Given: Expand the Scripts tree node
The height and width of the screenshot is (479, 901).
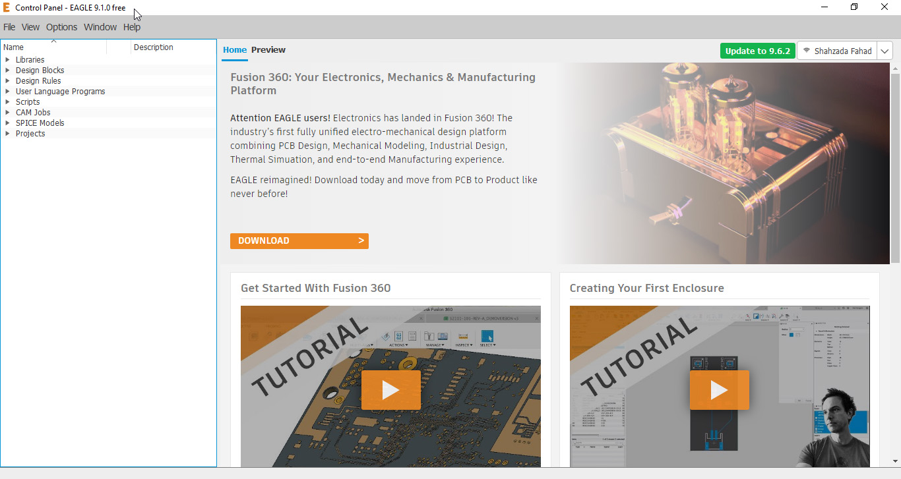Looking at the screenshot, I should 7,102.
